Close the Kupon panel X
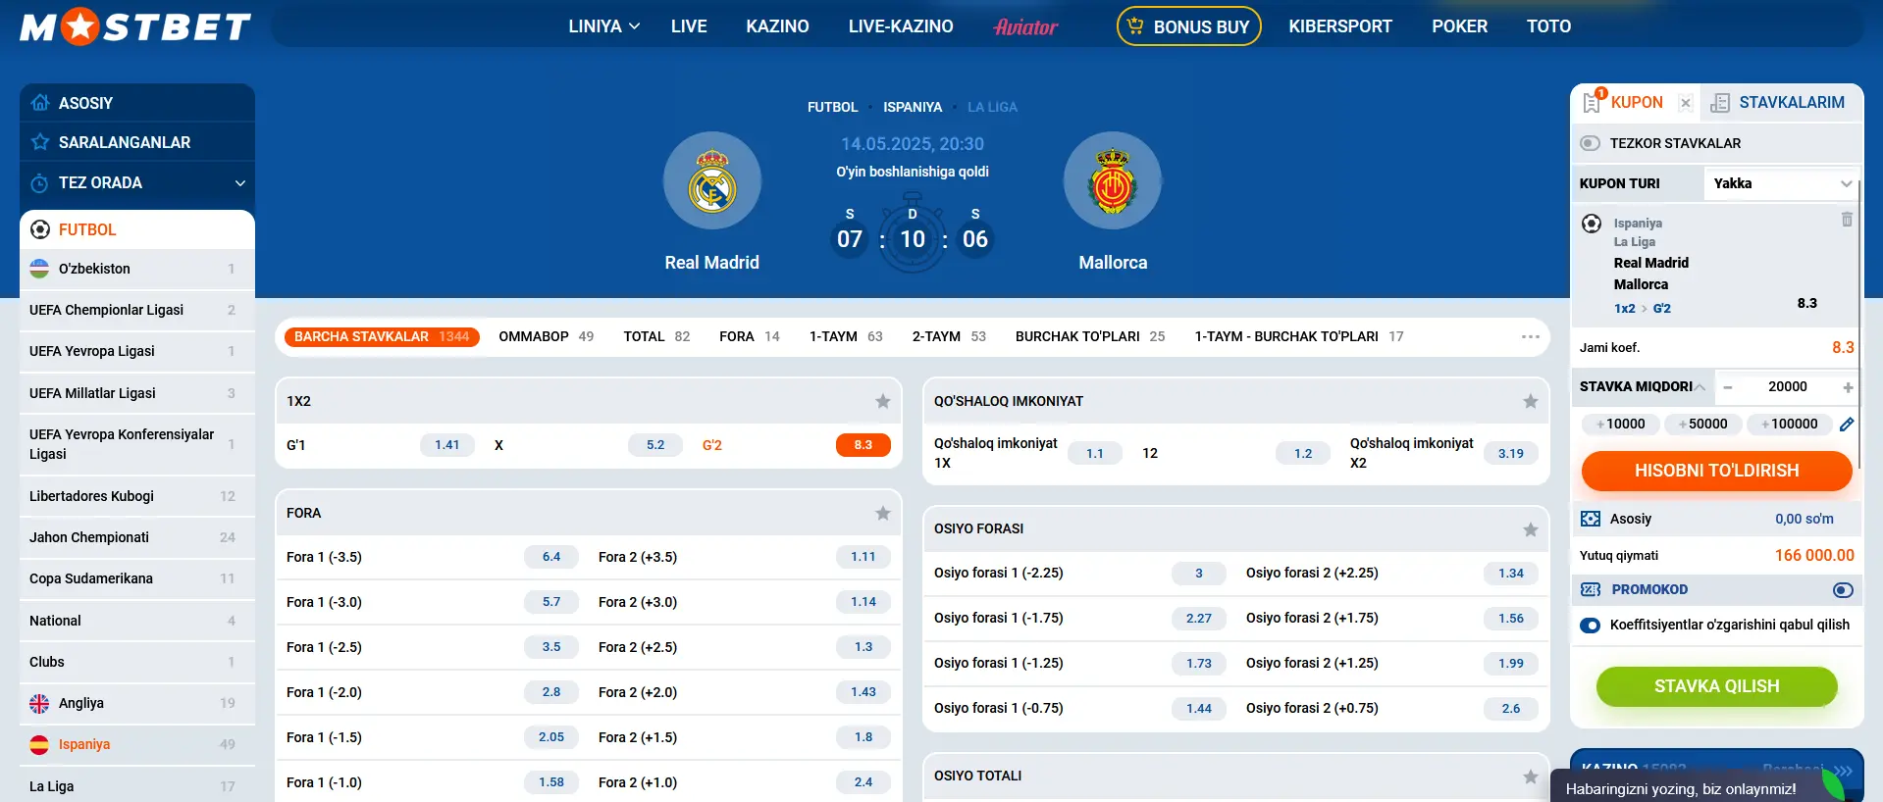The width and height of the screenshot is (1883, 802). point(1686,103)
